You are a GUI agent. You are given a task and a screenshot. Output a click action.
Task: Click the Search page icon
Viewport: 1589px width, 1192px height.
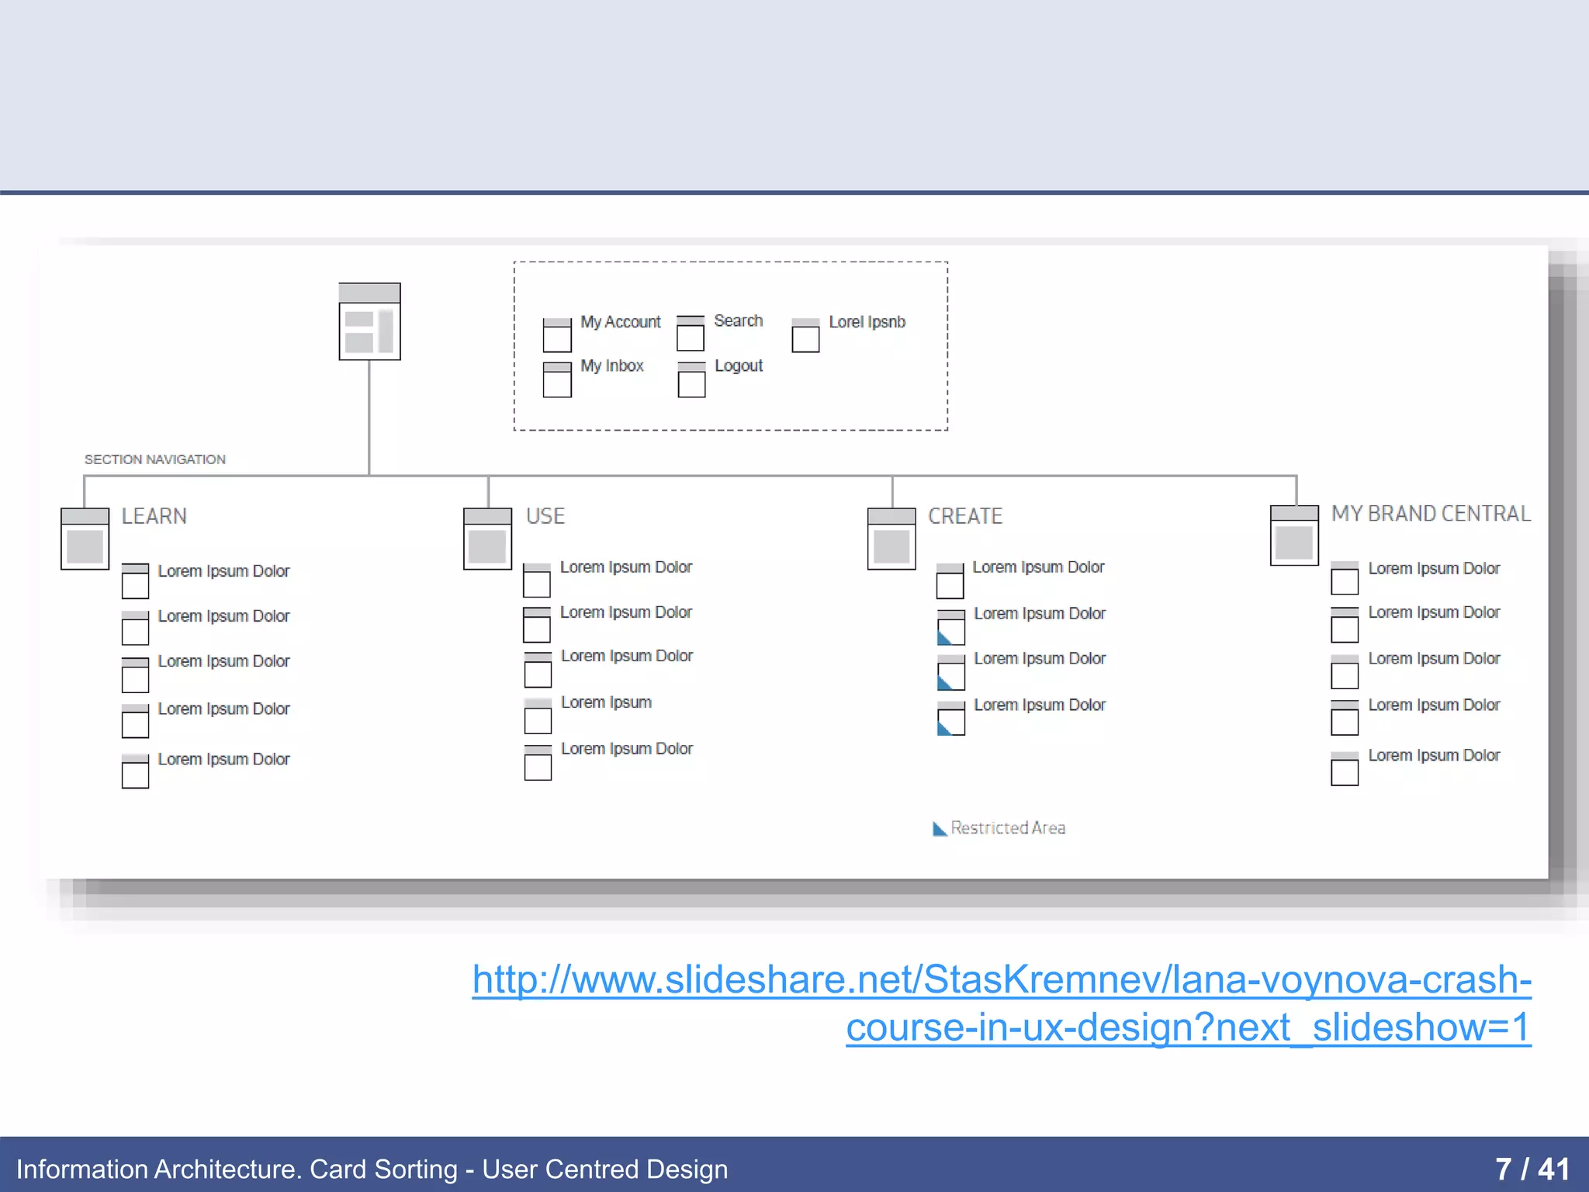(690, 333)
